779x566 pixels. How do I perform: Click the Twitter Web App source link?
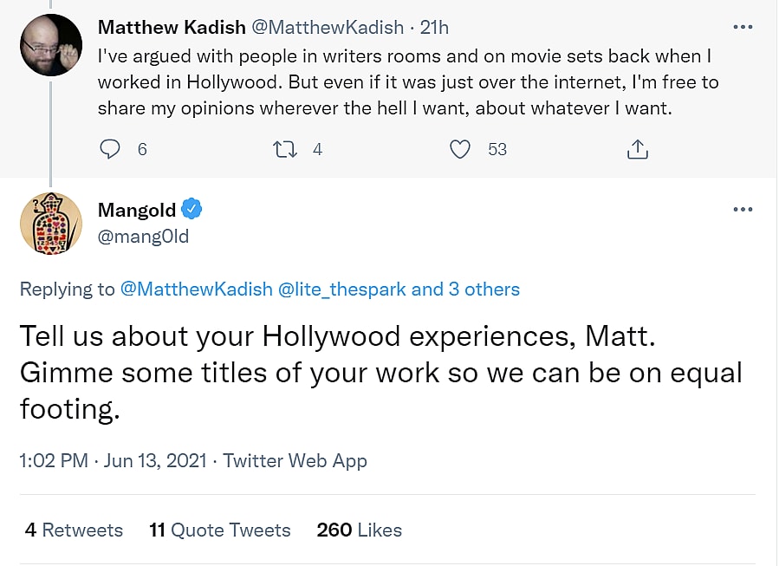pyautogui.click(x=295, y=461)
